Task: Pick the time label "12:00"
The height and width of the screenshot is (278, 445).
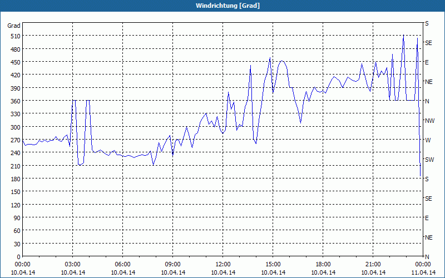Action: point(223,265)
